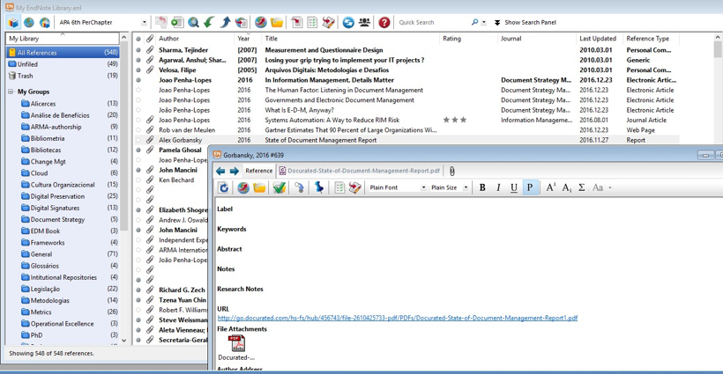The width and height of the screenshot is (723, 374).
Task: Open the Docurated PDF tab
Action: 360,171
